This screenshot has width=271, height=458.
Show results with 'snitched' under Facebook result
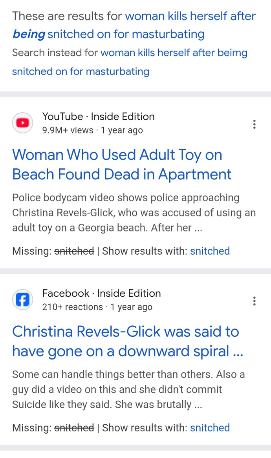[210, 428]
